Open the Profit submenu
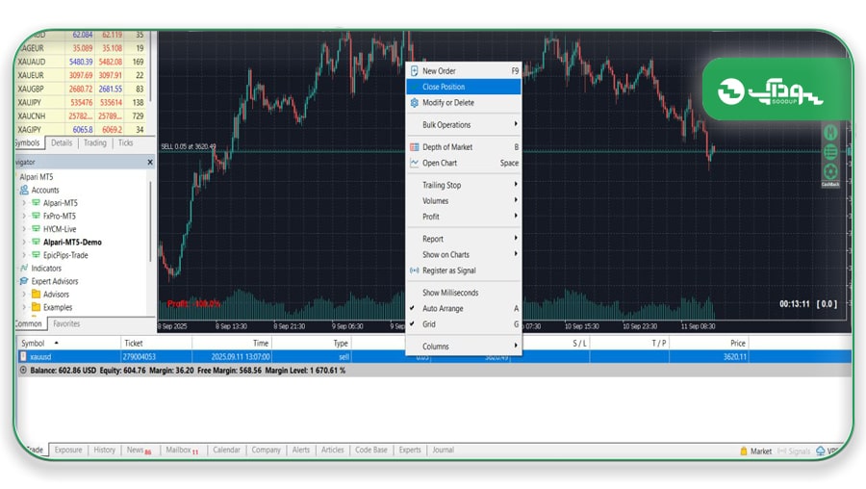Image resolution: width=866 pixels, height=489 pixels. pyautogui.click(x=464, y=217)
